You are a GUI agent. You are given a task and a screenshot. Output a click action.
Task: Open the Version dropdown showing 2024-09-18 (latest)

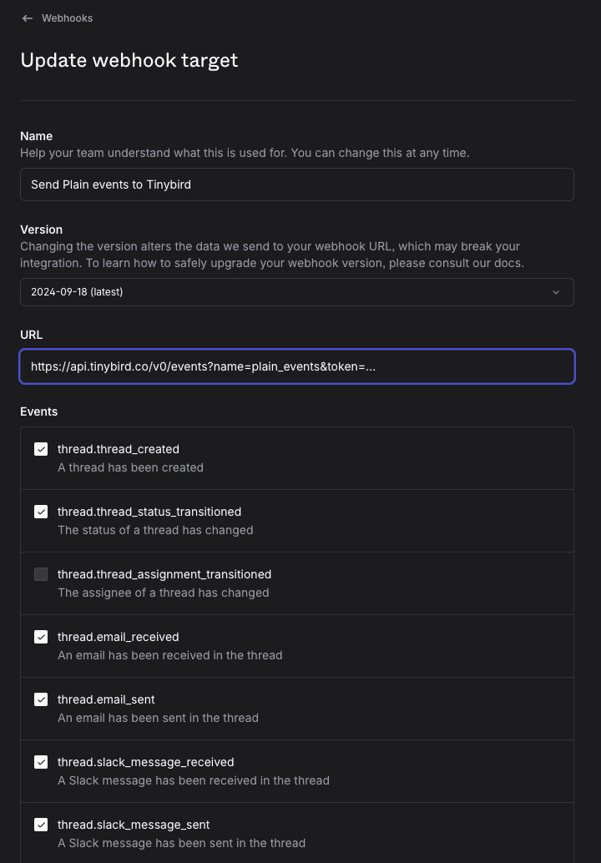[x=296, y=292]
